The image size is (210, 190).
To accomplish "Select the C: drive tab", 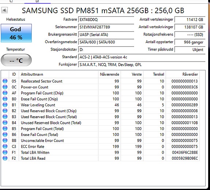I will click(x=11, y=1).
